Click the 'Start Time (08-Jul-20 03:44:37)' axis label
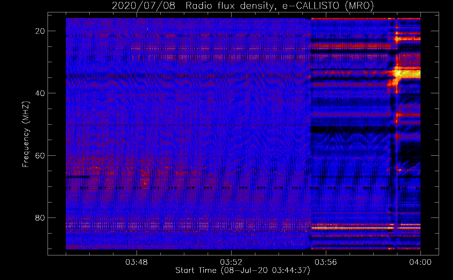The width and height of the screenshot is (453, 280). point(243,270)
